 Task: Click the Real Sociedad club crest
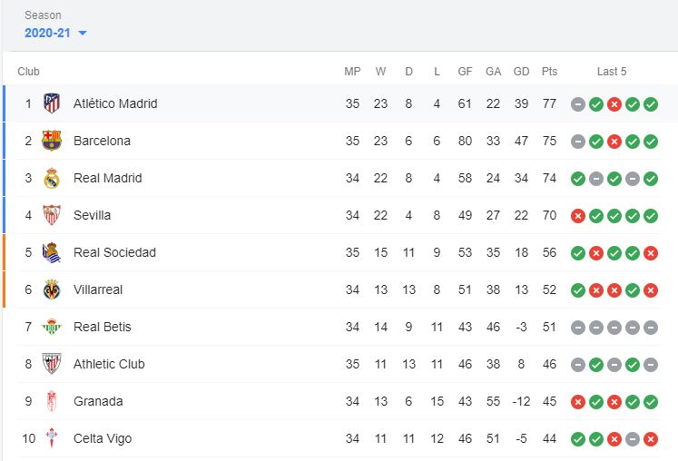(x=52, y=252)
